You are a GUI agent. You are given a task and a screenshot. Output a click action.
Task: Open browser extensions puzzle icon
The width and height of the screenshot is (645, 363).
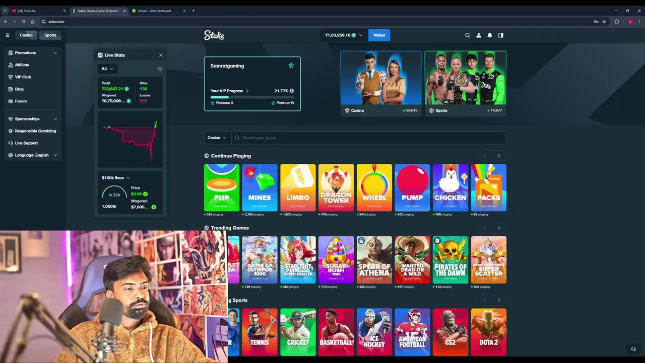617,22
